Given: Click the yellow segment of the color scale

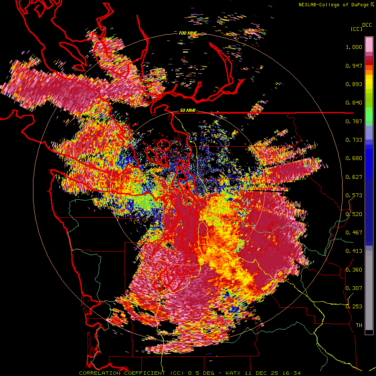Looking at the screenshot, I should tap(369, 82).
